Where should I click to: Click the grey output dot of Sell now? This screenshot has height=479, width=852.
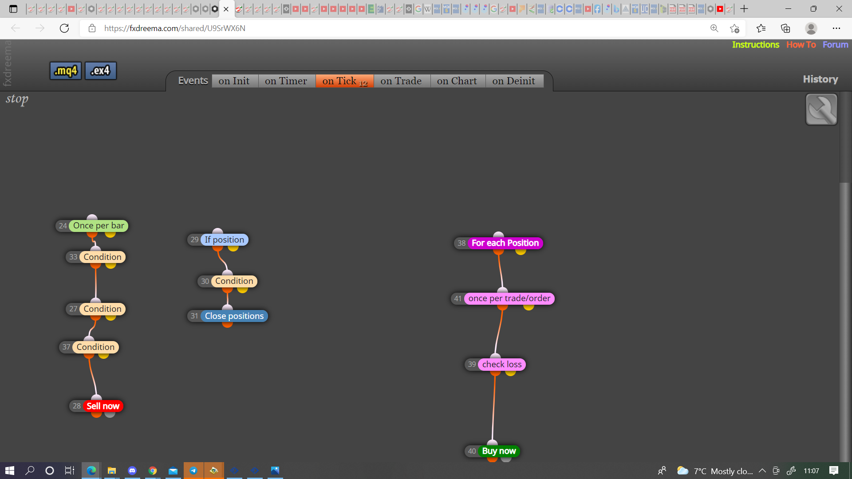pos(110,414)
